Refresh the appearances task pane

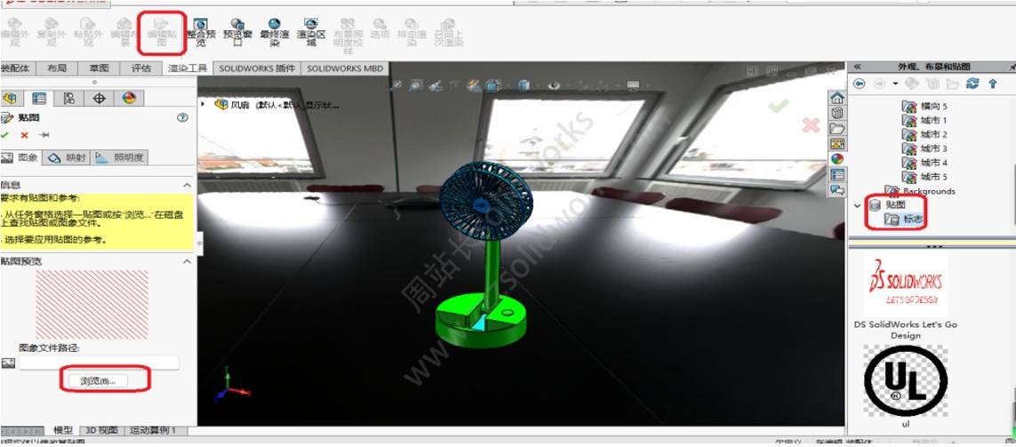(972, 84)
